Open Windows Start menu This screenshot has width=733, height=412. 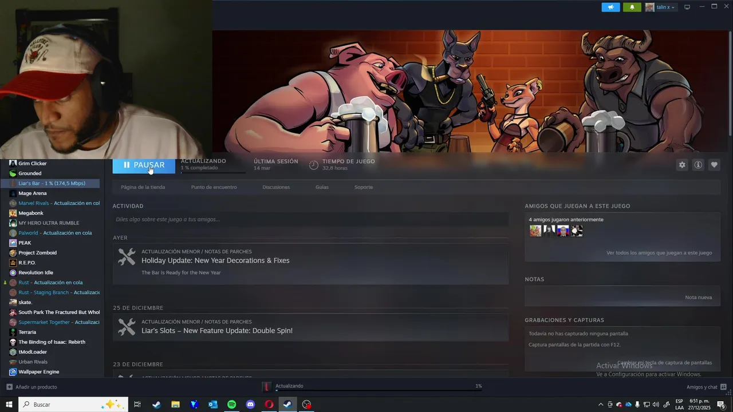[9, 405]
